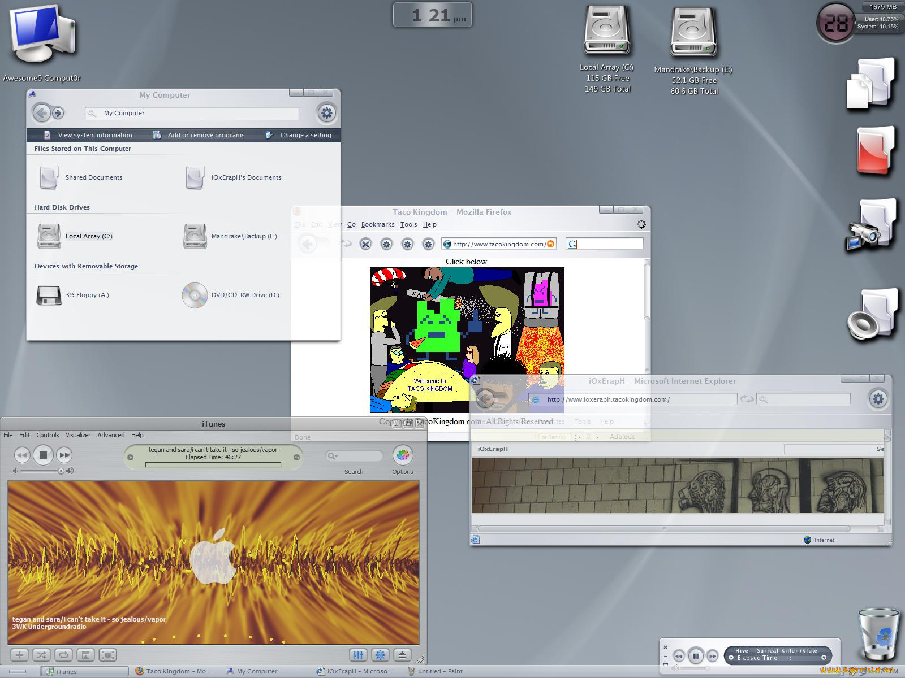Mute iTunes with the speaker icon
The image size is (905, 678).
(x=14, y=472)
